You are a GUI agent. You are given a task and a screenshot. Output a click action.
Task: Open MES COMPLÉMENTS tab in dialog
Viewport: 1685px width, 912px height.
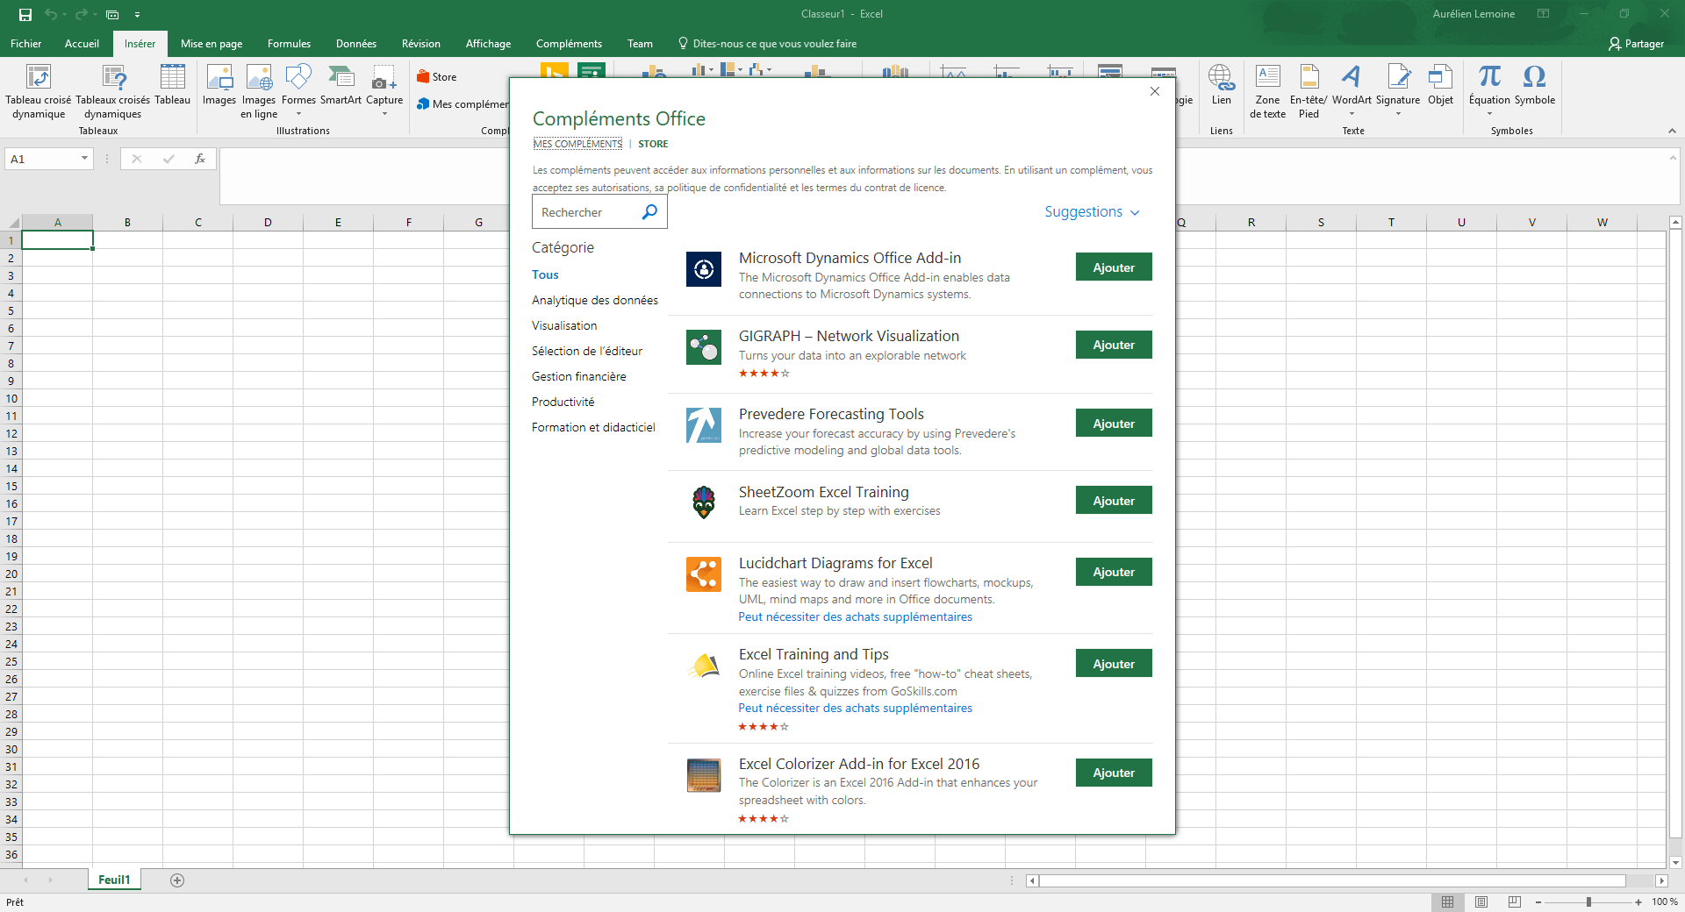point(577,144)
